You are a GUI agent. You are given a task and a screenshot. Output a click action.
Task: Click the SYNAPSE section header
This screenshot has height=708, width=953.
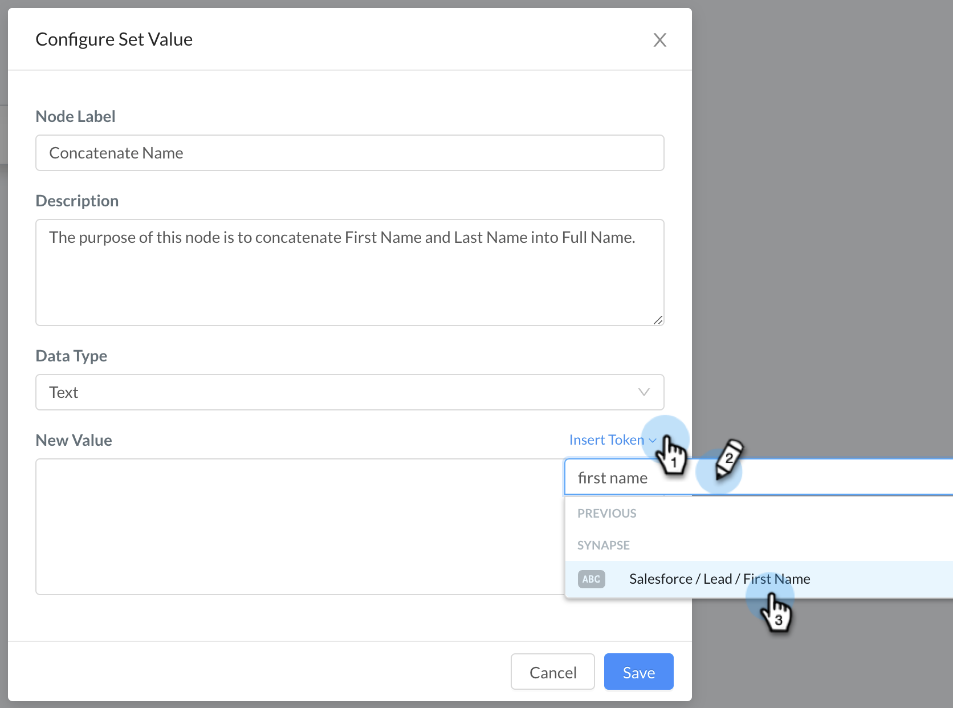604,546
